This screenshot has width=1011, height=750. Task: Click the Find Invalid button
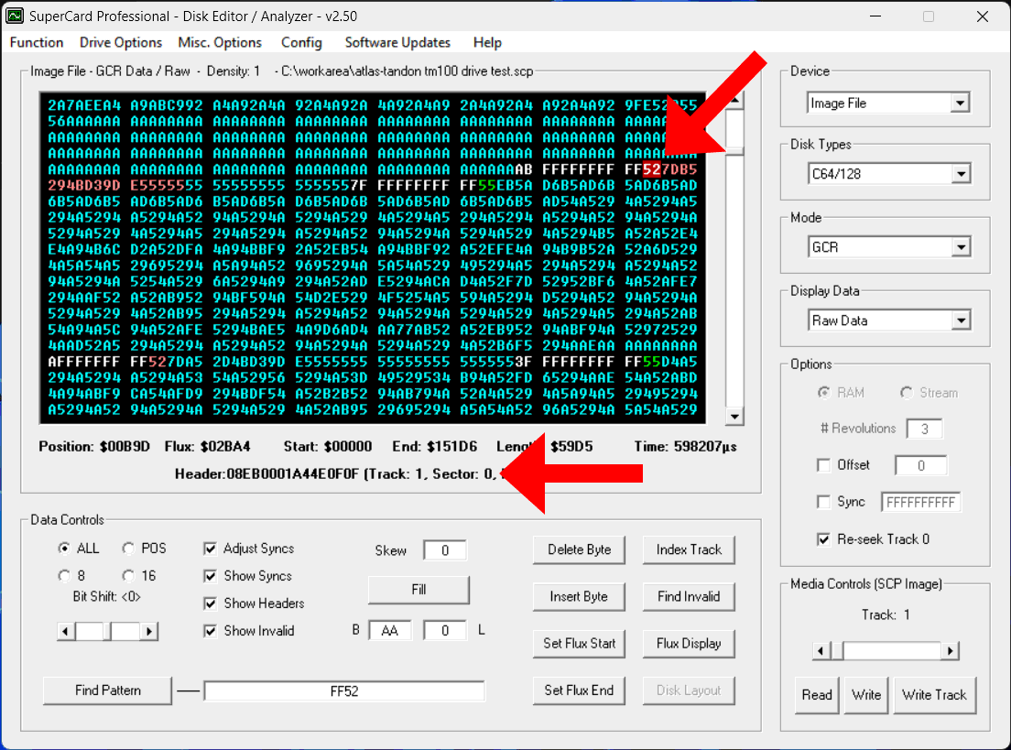click(689, 596)
